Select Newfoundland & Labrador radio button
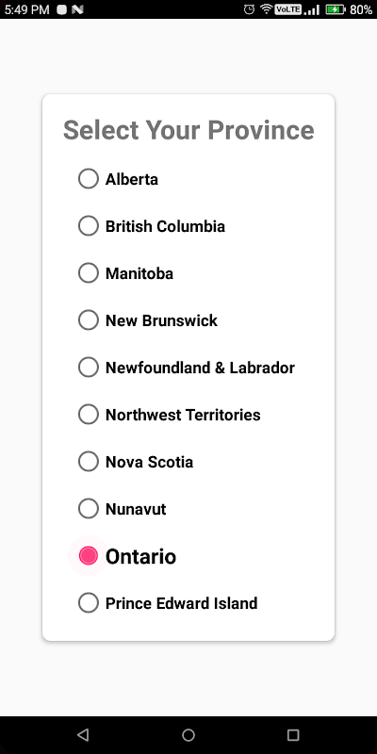Viewport: 377px width, 754px height. tap(89, 368)
